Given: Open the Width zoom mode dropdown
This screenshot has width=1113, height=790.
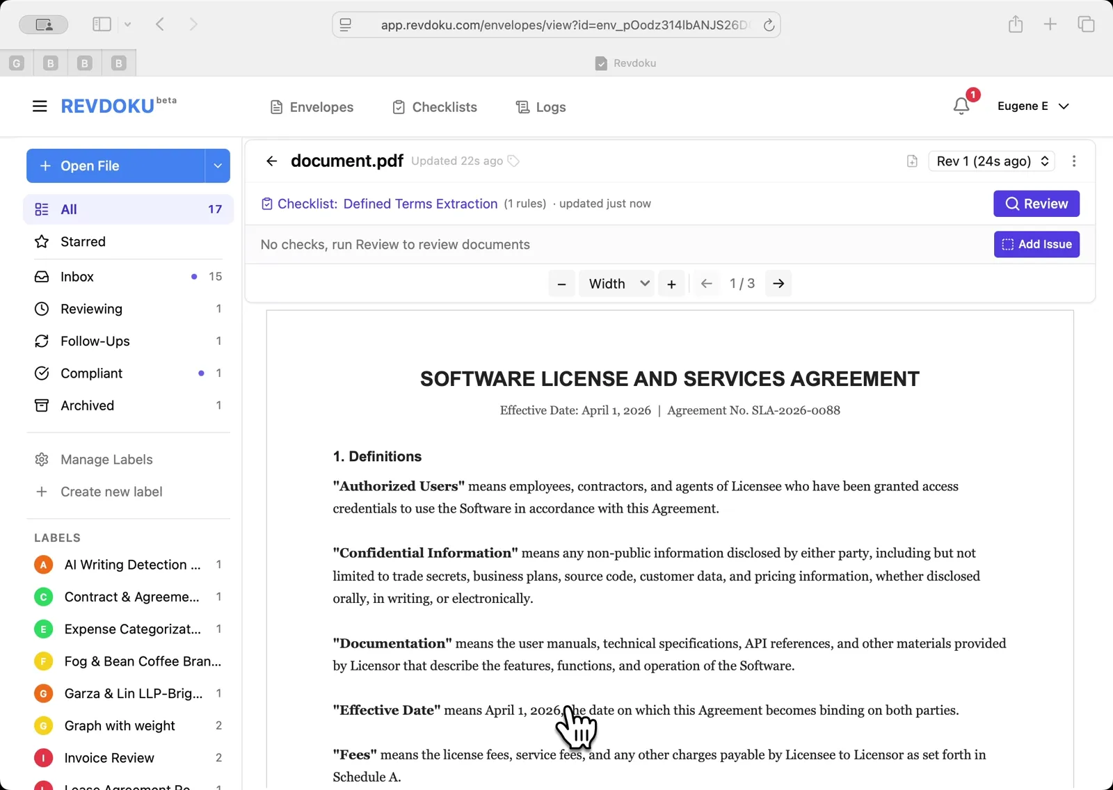Looking at the screenshot, I should [x=616, y=283].
